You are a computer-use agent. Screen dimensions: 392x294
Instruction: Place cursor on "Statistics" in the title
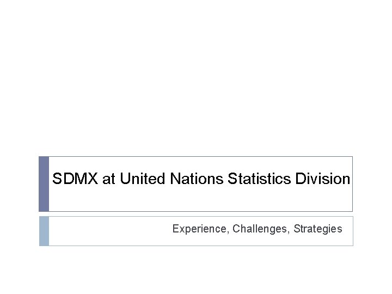[259, 179]
